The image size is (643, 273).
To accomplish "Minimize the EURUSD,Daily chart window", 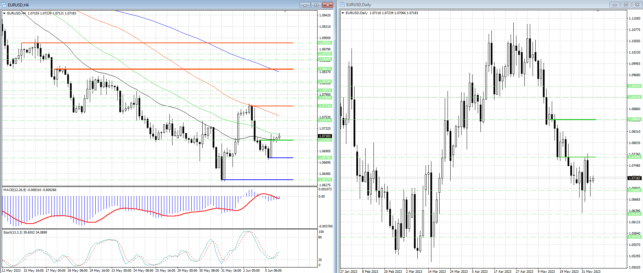I will tap(615, 5).
